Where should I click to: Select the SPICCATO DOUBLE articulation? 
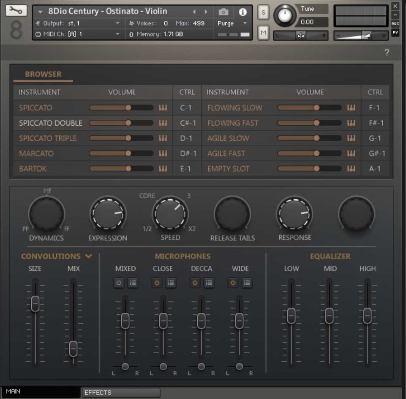coord(51,123)
